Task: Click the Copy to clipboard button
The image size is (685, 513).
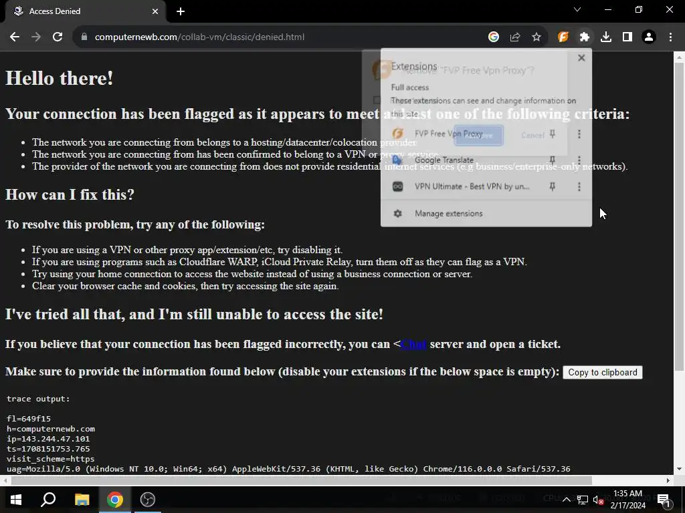Action: [x=603, y=372]
